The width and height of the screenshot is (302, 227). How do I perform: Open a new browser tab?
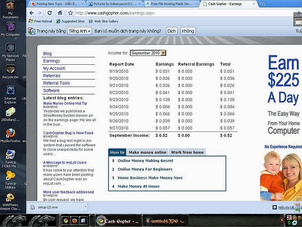[262, 4]
